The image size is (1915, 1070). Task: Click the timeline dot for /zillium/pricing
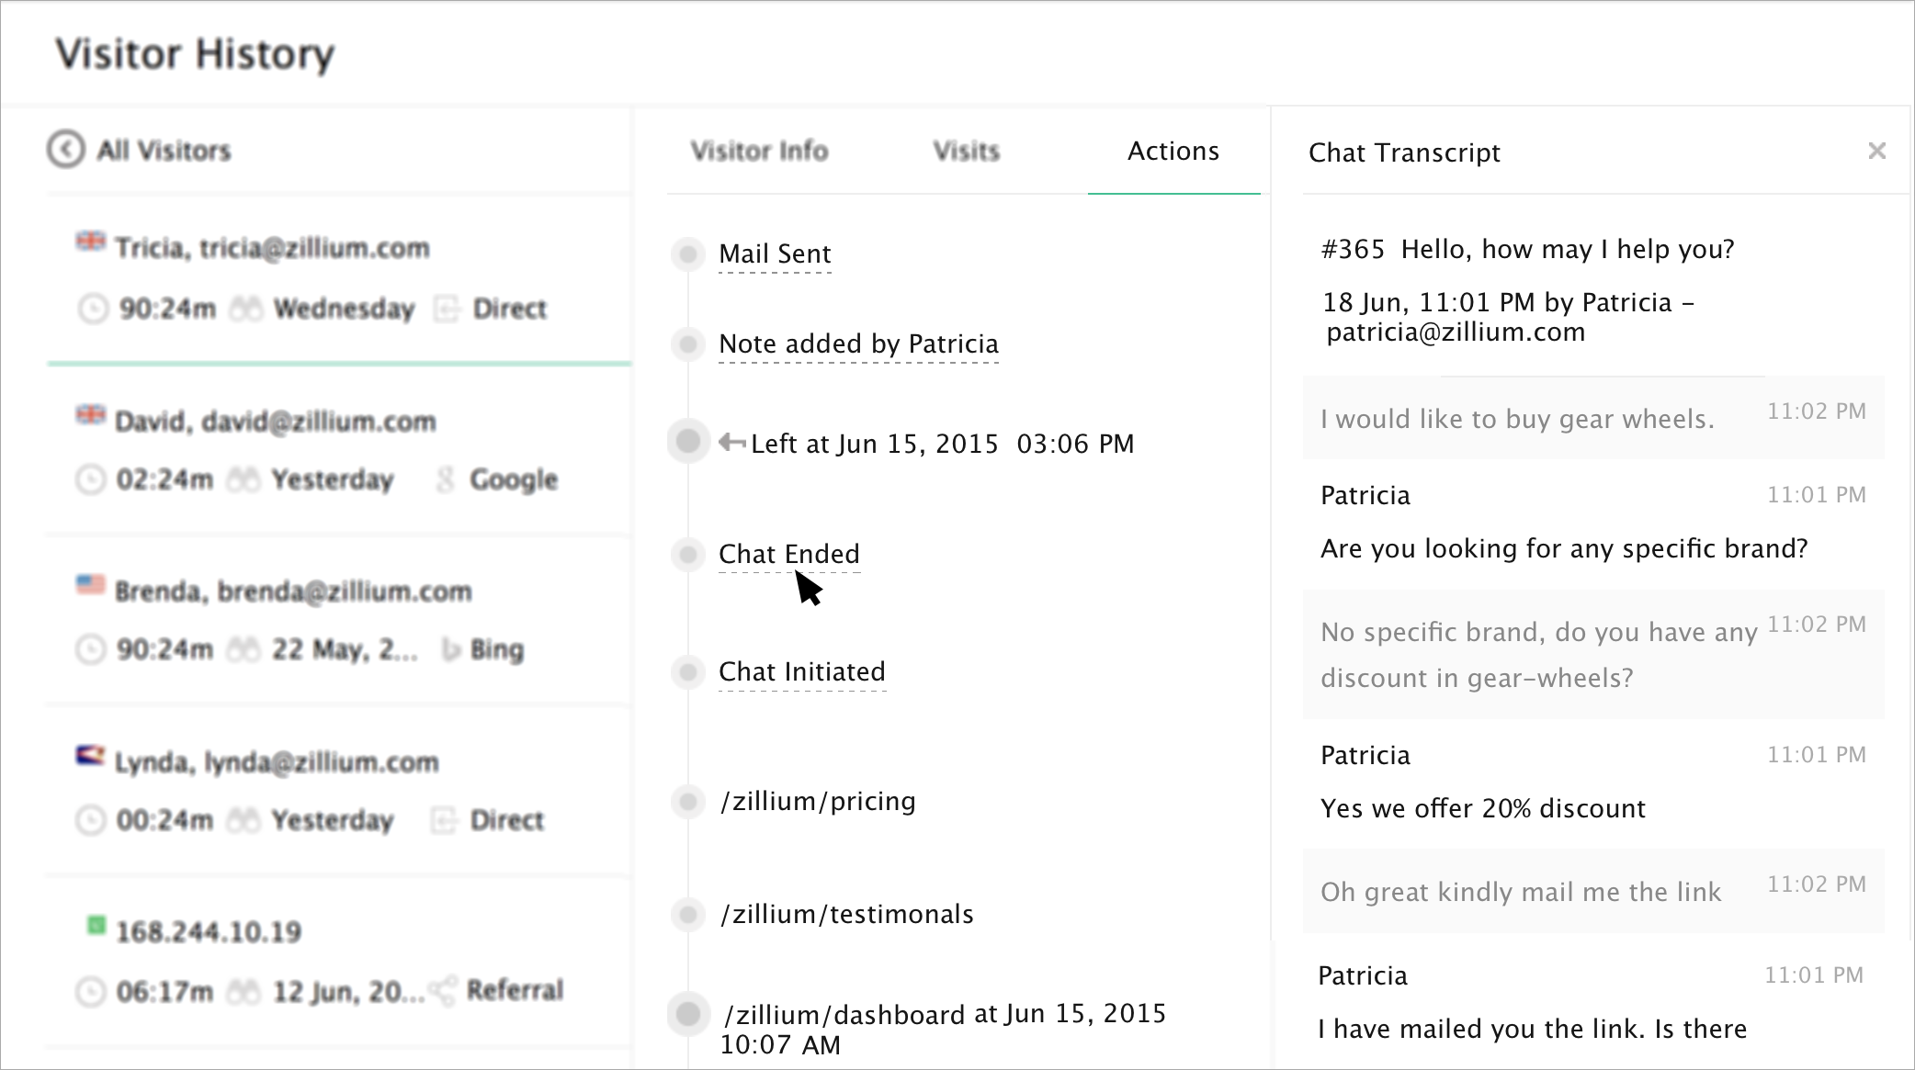687,801
